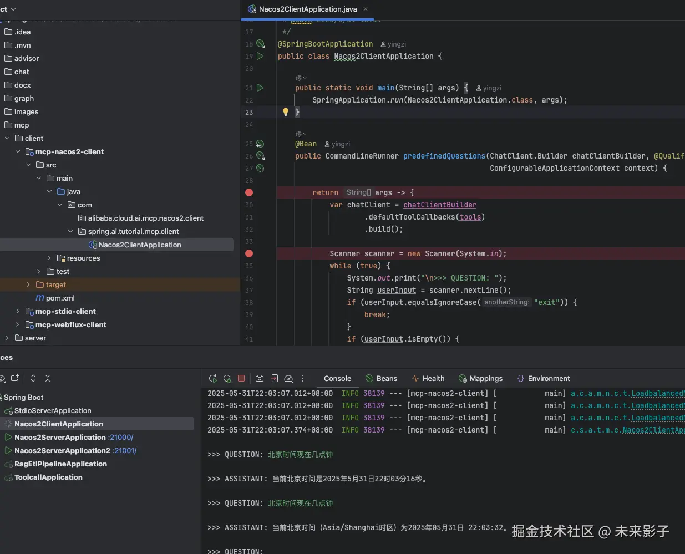Screen dimensions: 685x554
Task: Switch to the Beans tab
Action: click(381, 379)
